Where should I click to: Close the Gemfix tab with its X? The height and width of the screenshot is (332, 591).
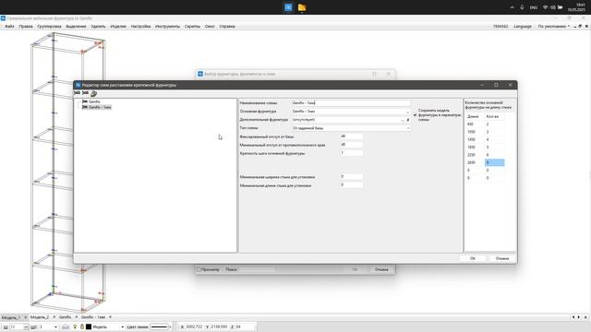76,317
